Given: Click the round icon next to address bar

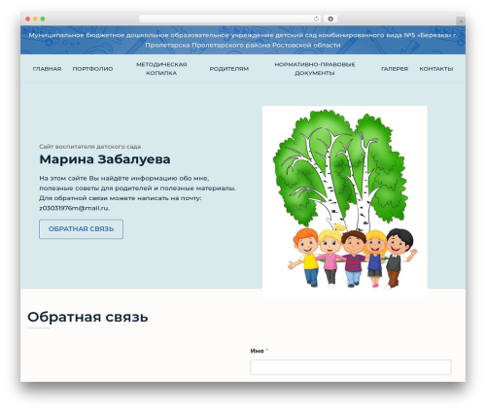Looking at the screenshot, I should tap(330, 19).
